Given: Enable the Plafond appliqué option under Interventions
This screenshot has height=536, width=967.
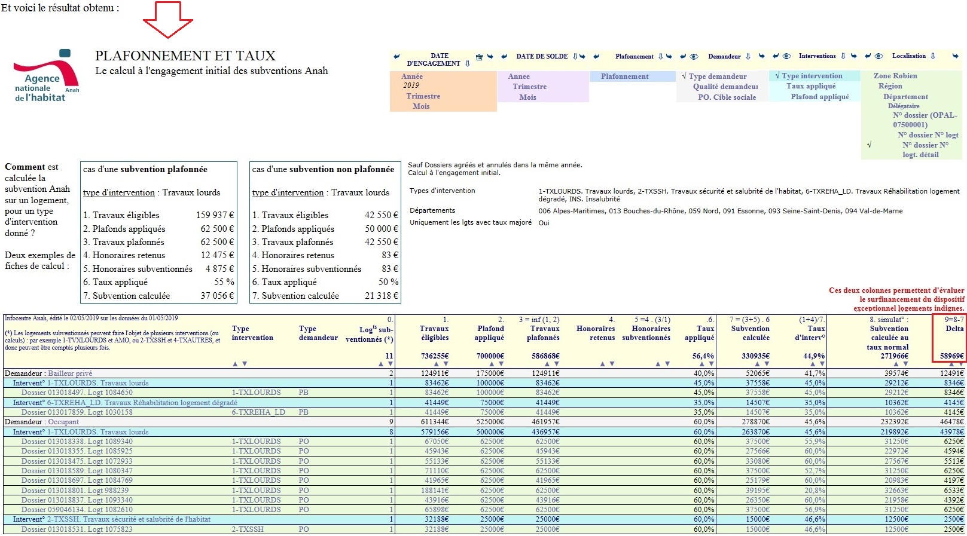Looking at the screenshot, I should 819,97.
